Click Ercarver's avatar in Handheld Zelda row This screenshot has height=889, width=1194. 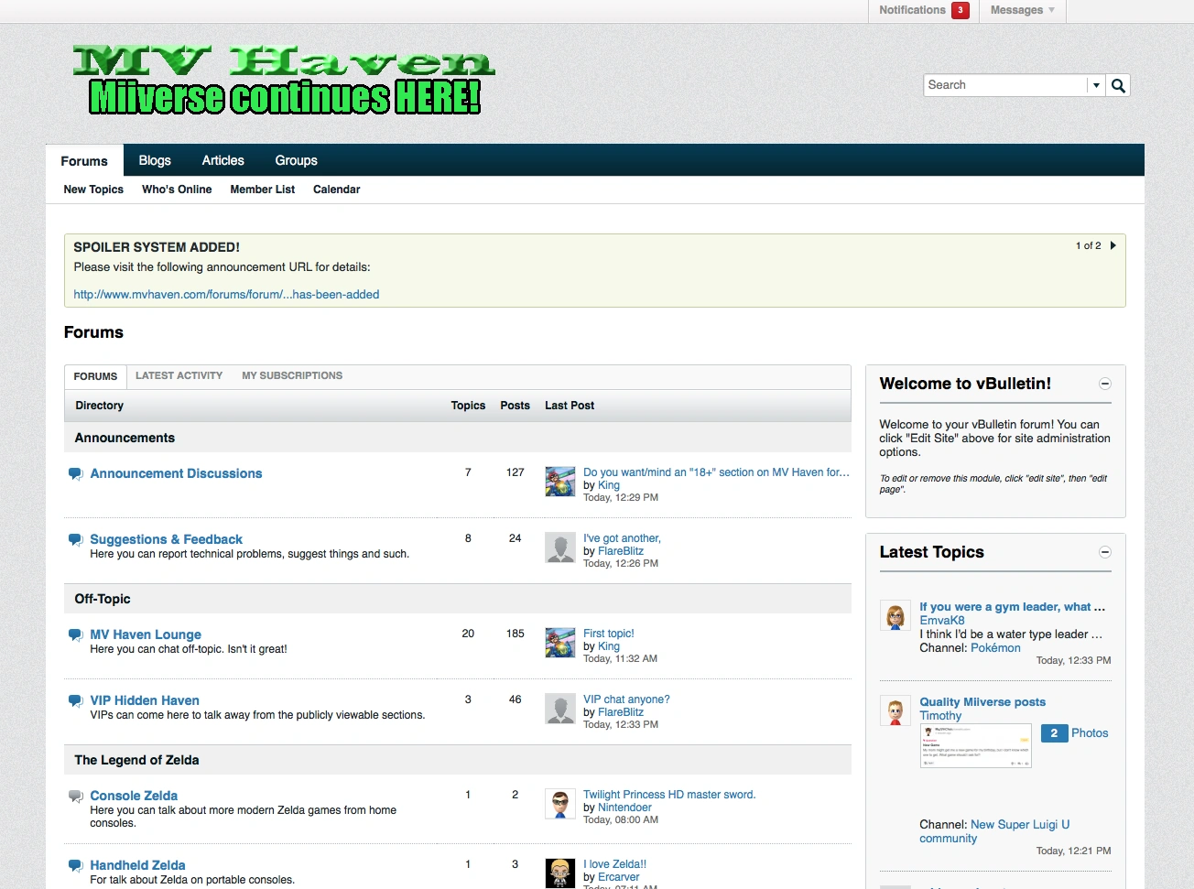[x=560, y=873]
